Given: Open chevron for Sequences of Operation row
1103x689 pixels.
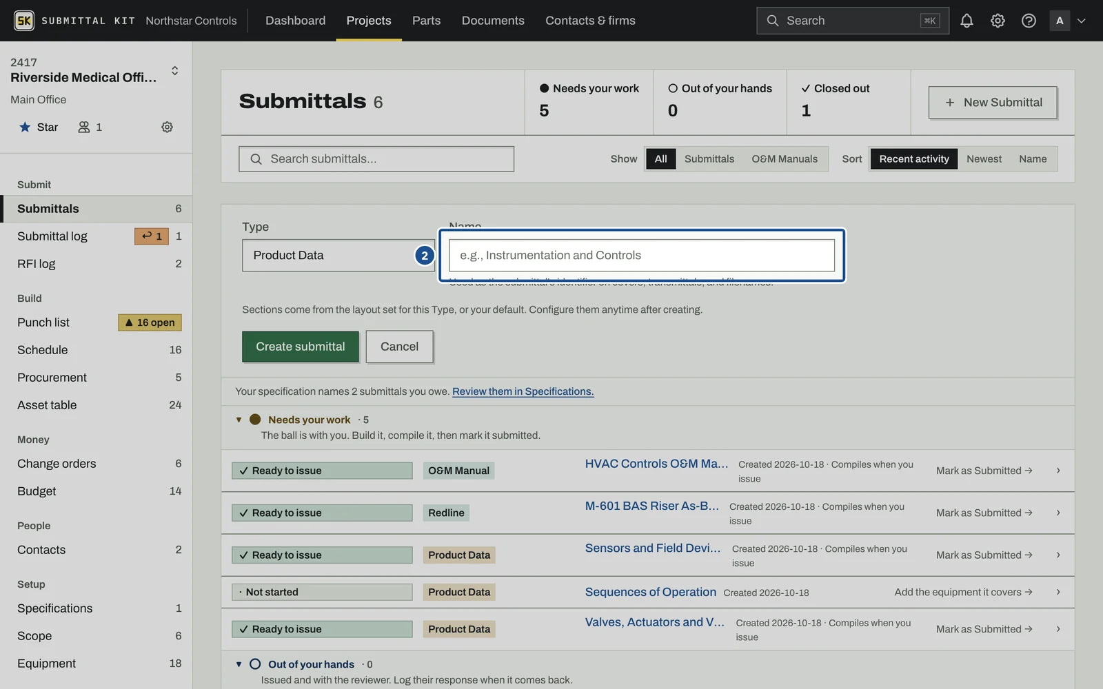Looking at the screenshot, I should [x=1058, y=592].
